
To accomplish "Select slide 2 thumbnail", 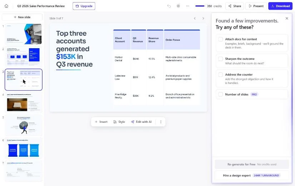I will click(x=24, y=57).
